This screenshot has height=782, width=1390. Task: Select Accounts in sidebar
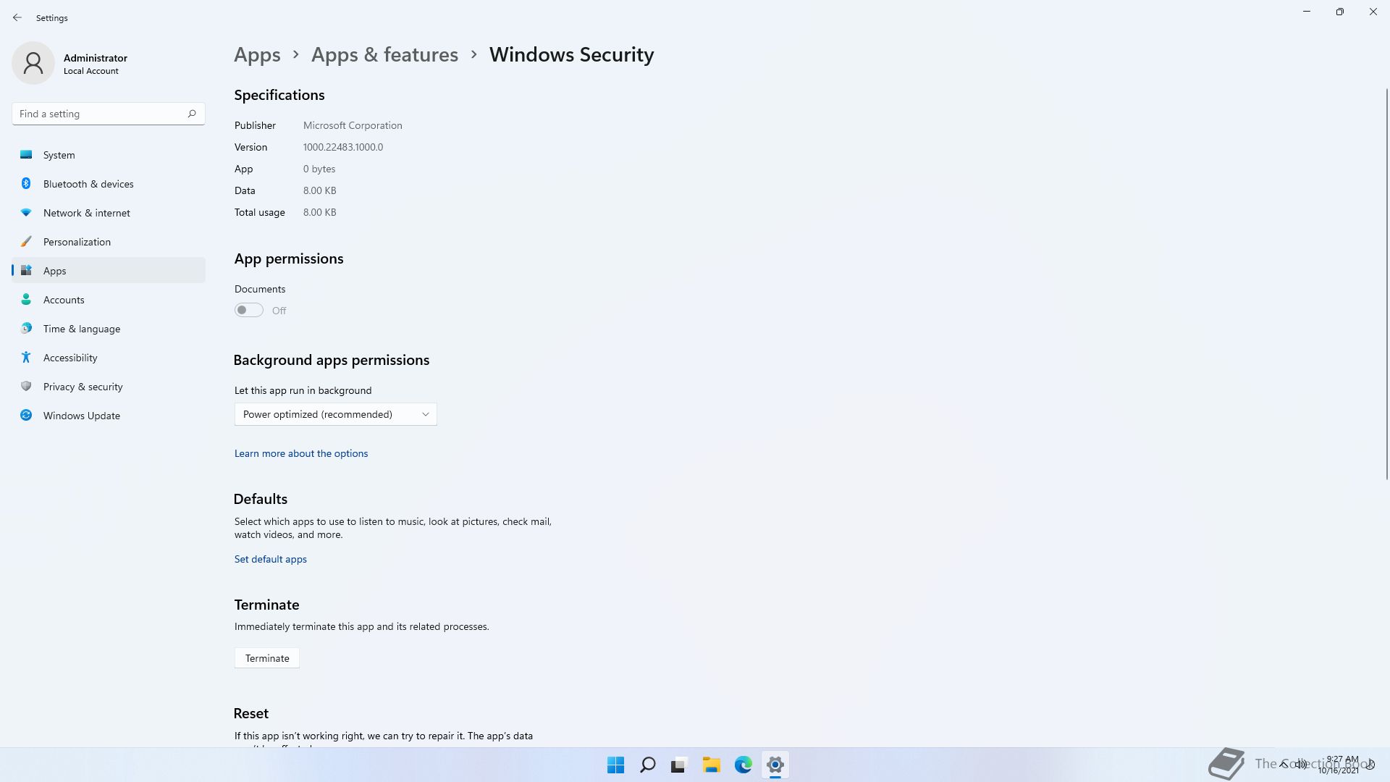[x=109, y=299]
